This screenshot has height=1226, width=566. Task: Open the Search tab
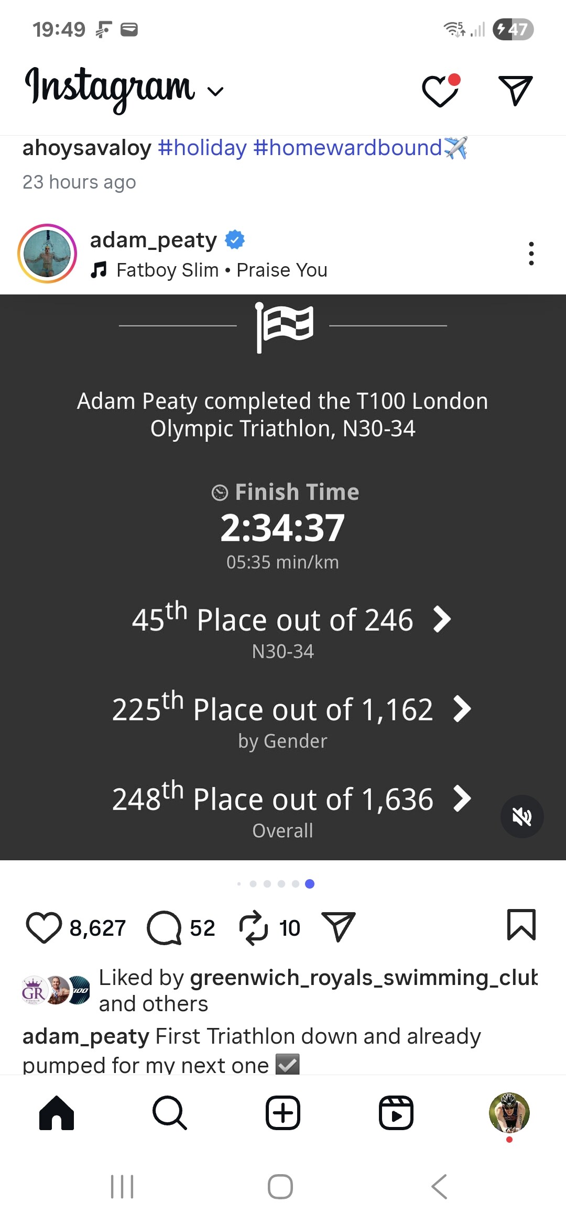(170, 1113)
